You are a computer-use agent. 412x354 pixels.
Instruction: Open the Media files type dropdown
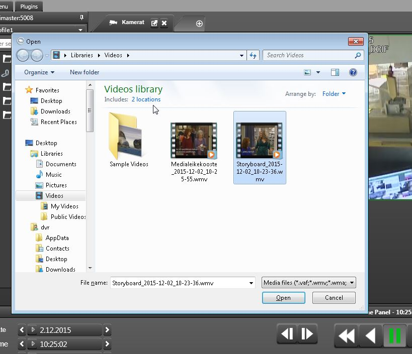[309, 283]
